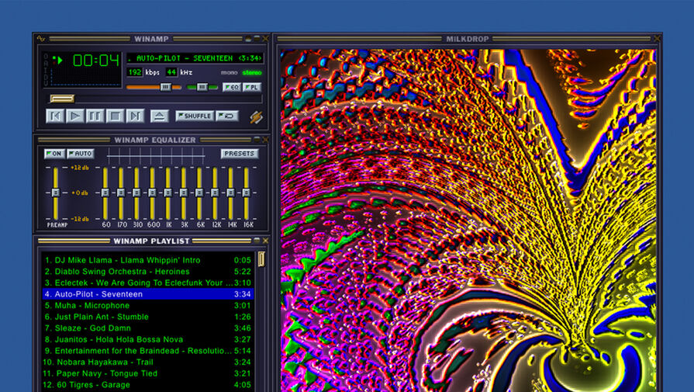Click the 170 Hz equalizer band slider

(121, 193)
